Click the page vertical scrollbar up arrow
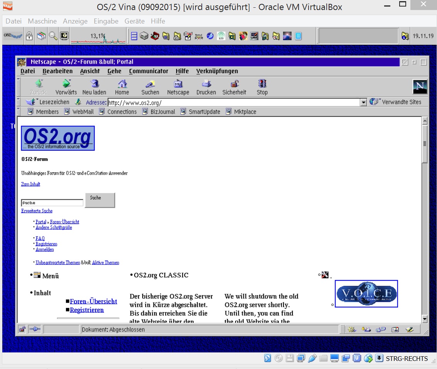The height and width of the screenshot is (369, 437). (x=425, y=121)
